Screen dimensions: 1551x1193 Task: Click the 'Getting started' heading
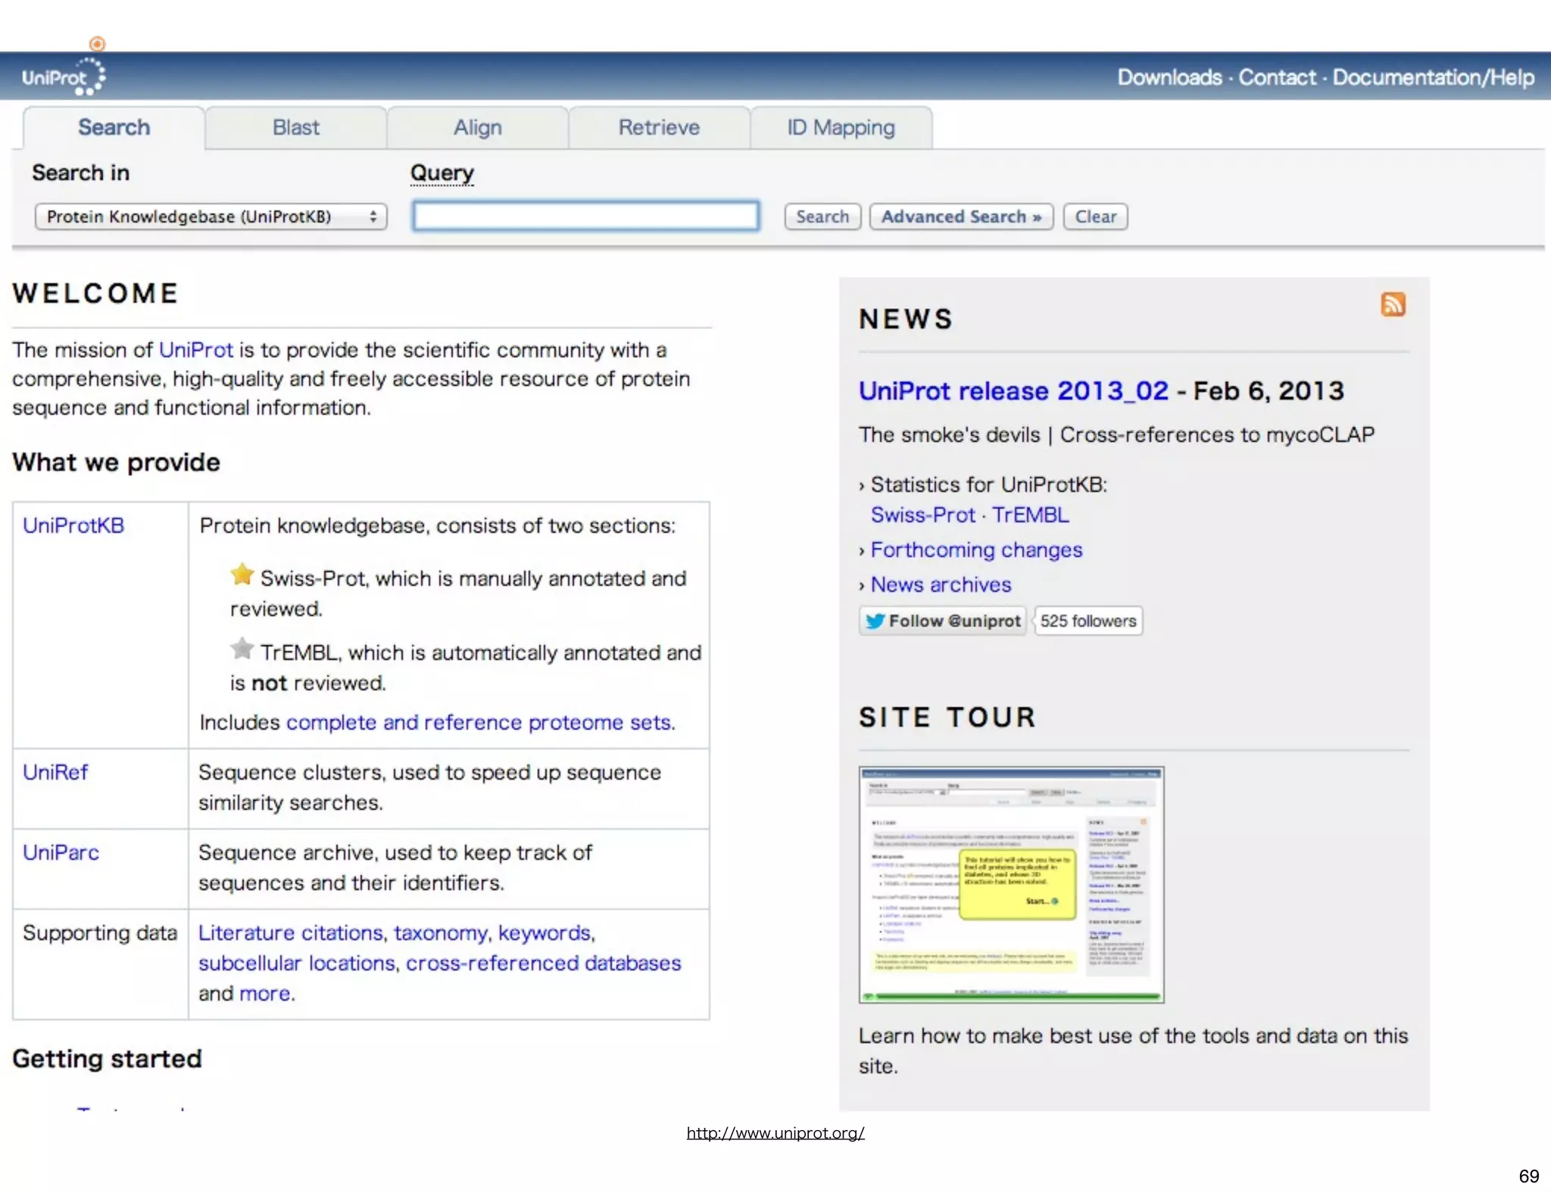[107, 1058]
